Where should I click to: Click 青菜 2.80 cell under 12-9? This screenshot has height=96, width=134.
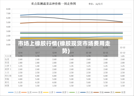click(x=72, y=63)
